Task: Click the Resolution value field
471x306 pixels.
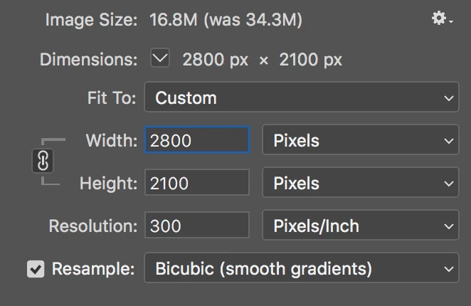Action: tap(197, 225)
